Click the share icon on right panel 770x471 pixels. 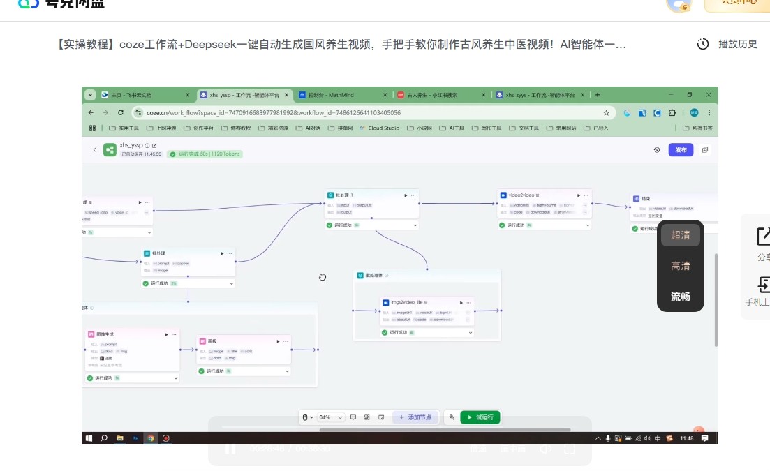(764, 237)
